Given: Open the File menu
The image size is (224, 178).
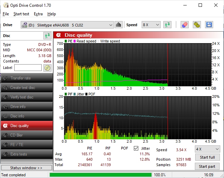Looking at the screenshot, I should tap(6, 14).
